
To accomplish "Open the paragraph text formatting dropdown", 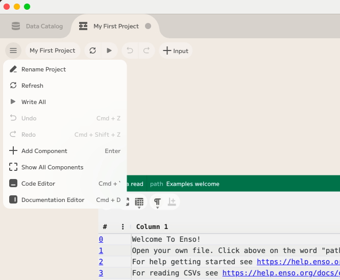I will (157, 202).
